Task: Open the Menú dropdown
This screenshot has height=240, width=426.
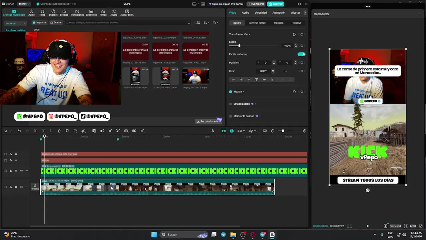Action: (x=24, y=4)
